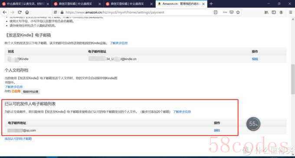Viewport: 295px width, 158px height.
Task: Click the padlock site security icon
Action: point(62,12)
